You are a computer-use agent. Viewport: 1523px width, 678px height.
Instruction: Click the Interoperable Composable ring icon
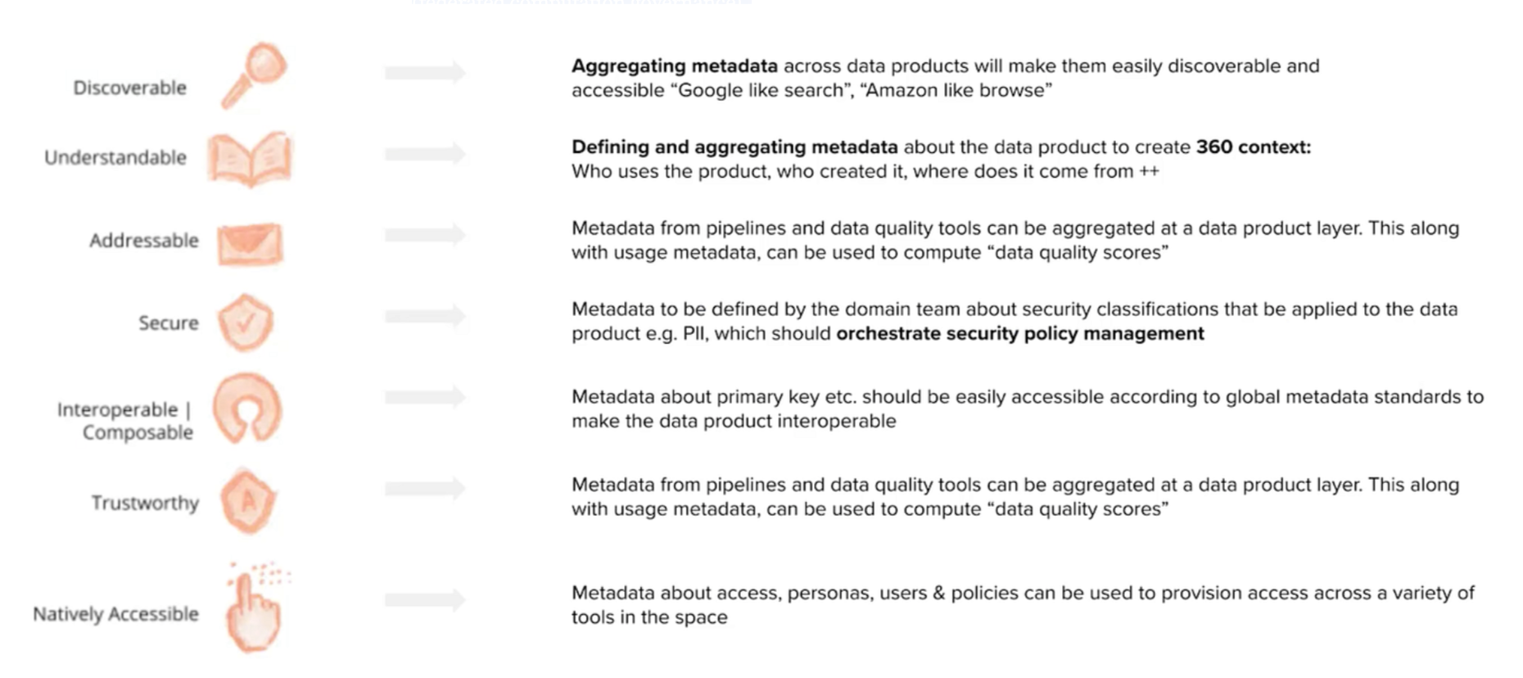tap(247, 409)
